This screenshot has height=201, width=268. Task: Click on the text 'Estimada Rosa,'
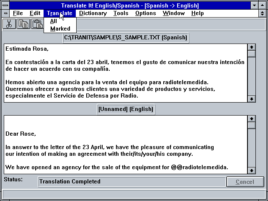(x=27, y=49)
